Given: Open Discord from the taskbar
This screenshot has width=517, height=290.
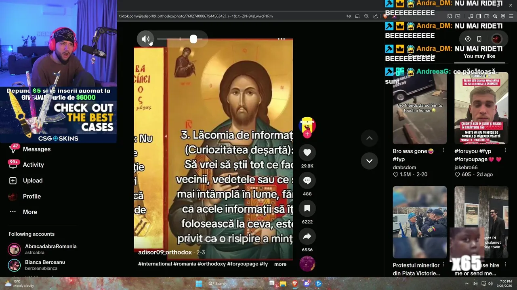Looking at the screenshot, I should coord(307,284).
